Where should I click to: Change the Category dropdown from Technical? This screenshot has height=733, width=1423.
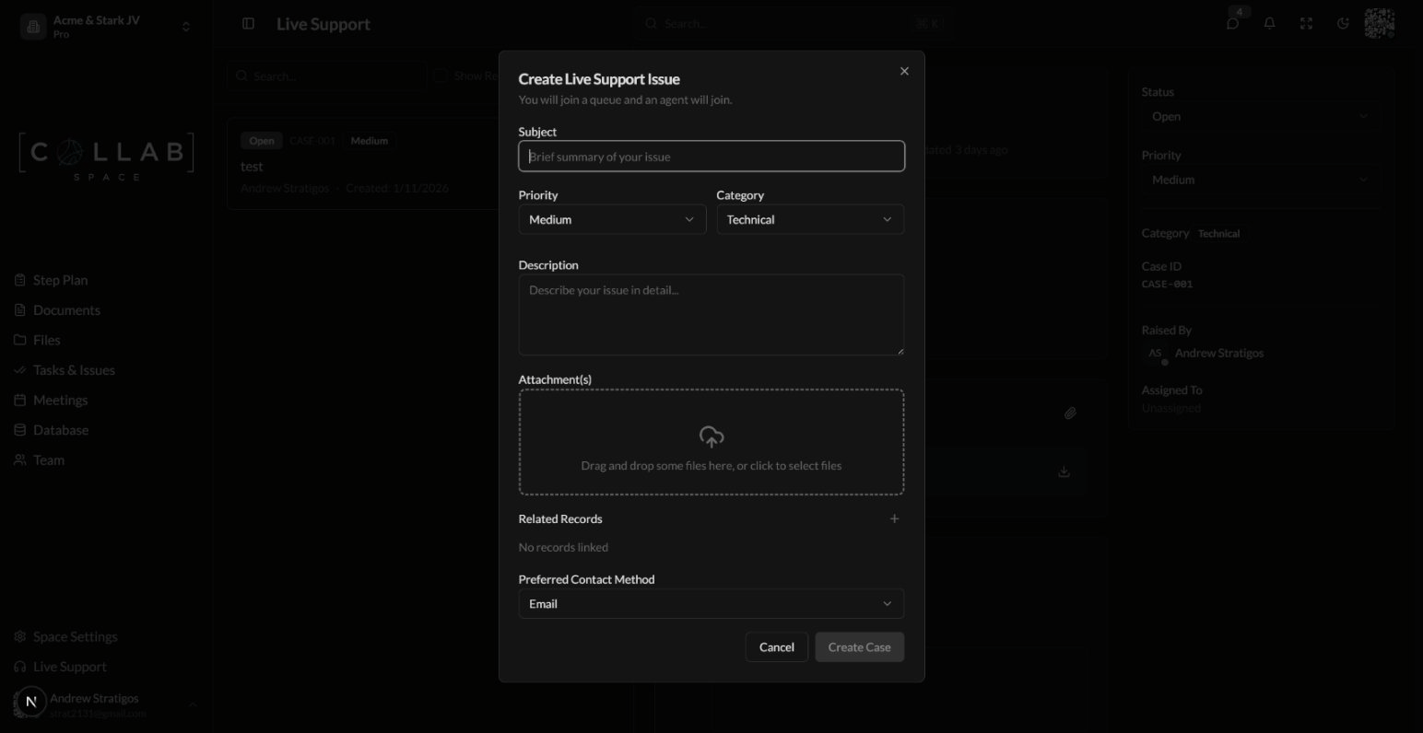(809, 219)
